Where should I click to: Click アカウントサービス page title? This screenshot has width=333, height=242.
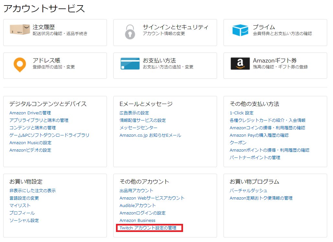pos(44,8)
